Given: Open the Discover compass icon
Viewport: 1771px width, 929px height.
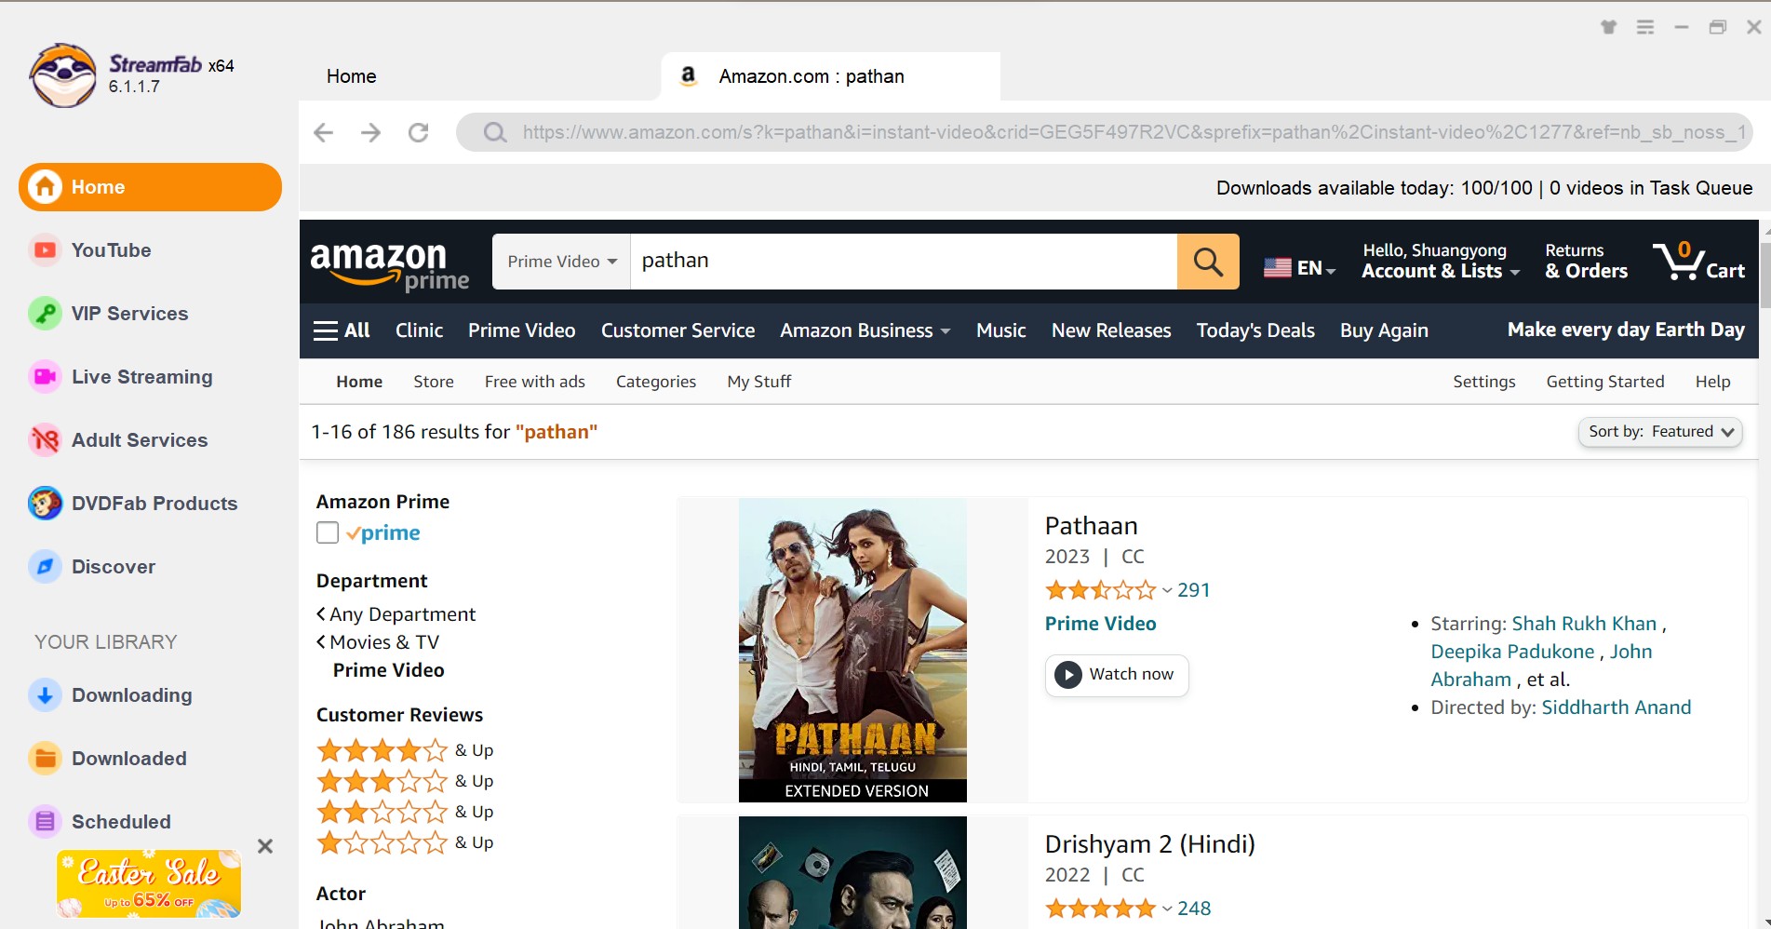Looking at the screenshot, I should (45, 566).
